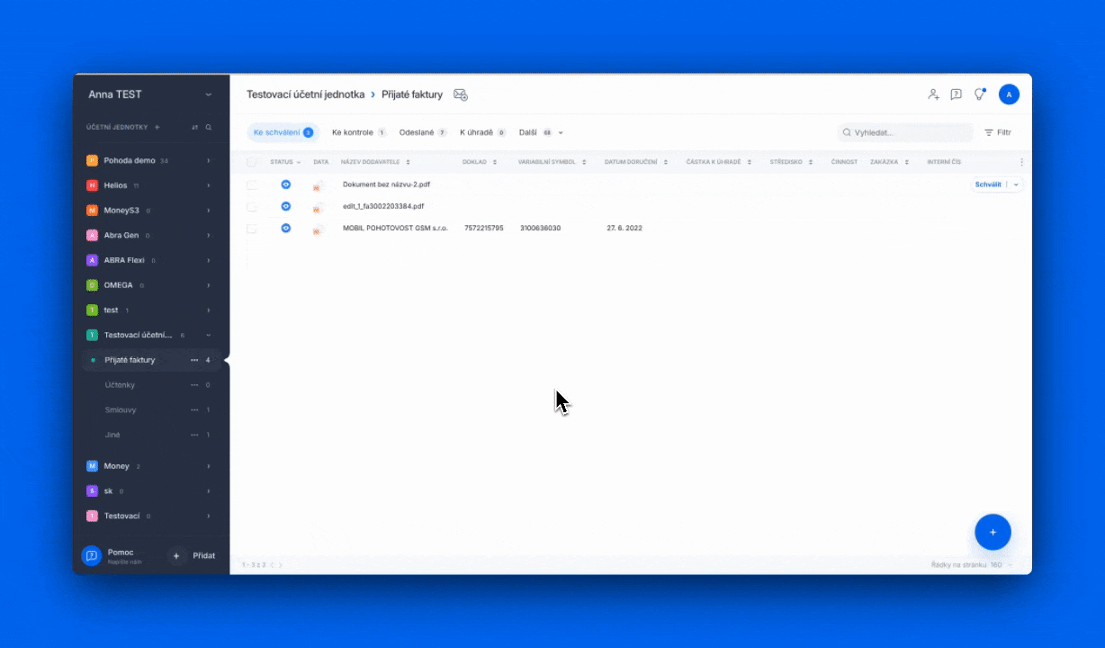Open three-dot menu for Účtenky

[x=194, y=385]
